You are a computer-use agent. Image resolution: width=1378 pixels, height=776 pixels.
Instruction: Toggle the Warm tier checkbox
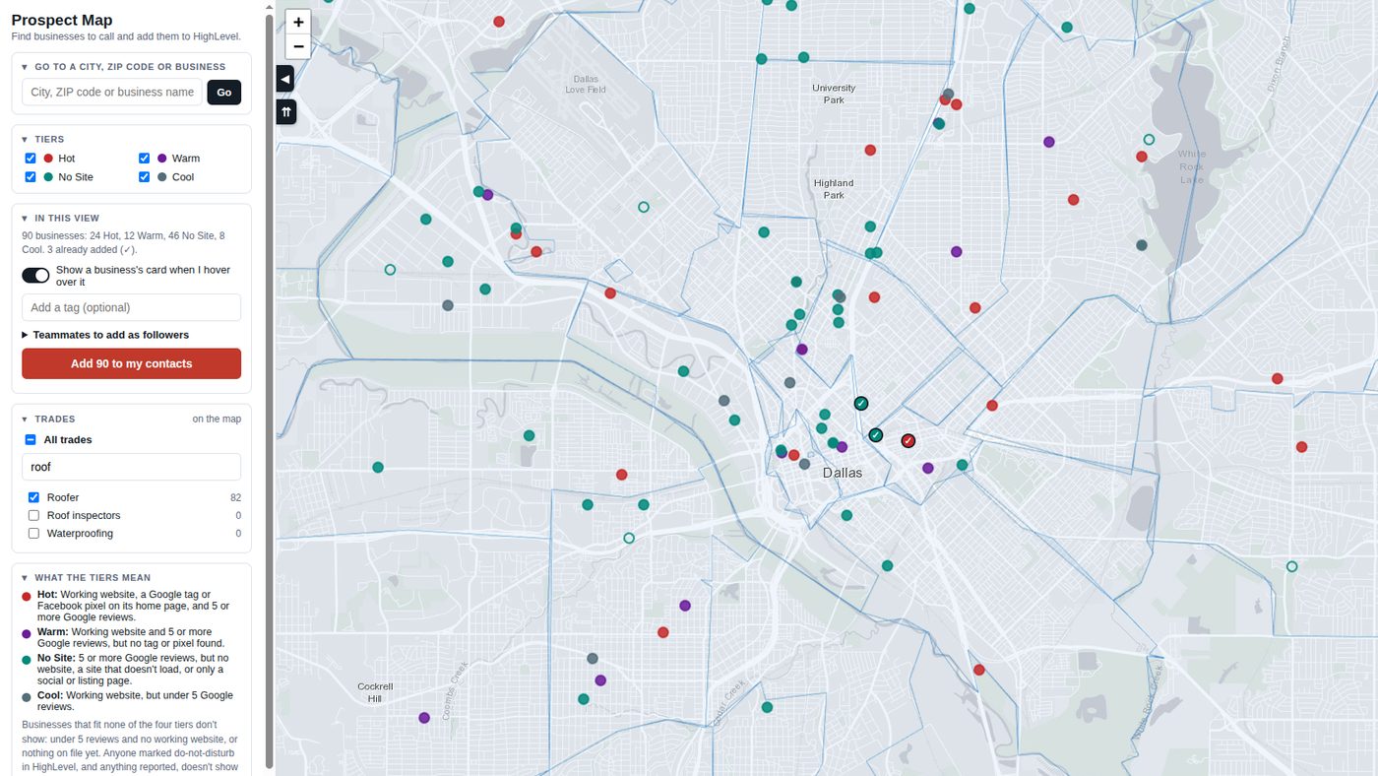(145, 159)
